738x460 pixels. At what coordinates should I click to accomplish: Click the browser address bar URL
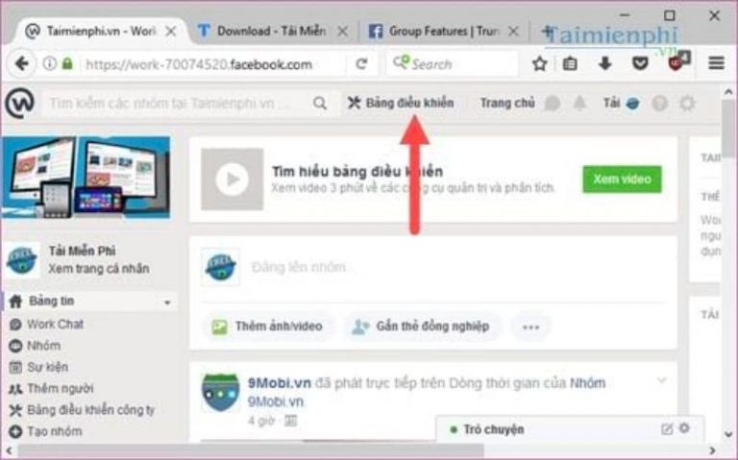coord(199,64)
